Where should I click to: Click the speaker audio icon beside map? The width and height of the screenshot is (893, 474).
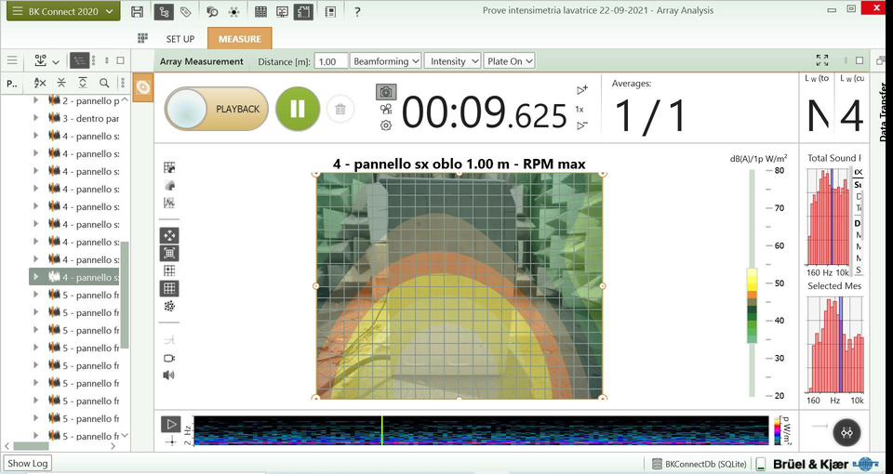[x=169, y=375]
